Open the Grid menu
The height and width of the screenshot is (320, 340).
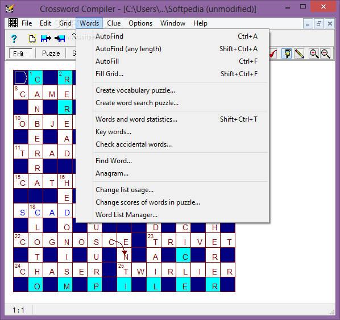coord(65,23)
